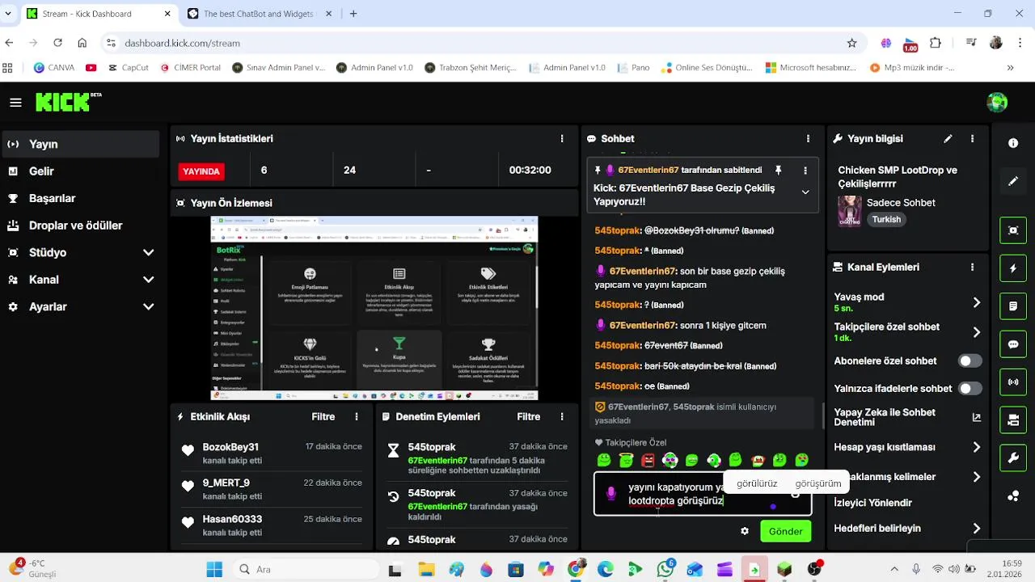Open the Hesap yaşı kısıtlaması arrow

pyautogui.click(x=977, y=447)
